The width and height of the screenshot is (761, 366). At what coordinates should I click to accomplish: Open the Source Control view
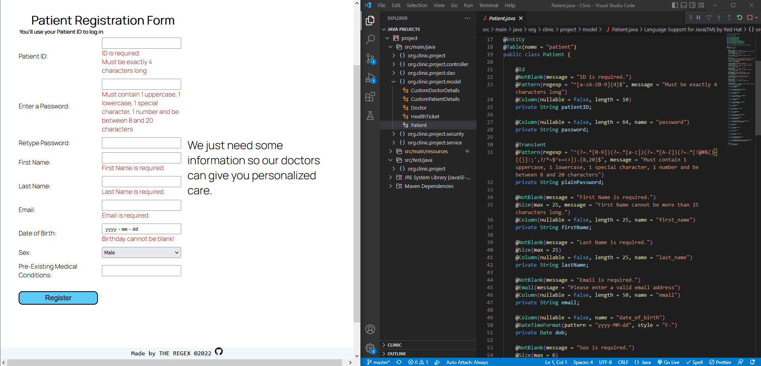(370, 59)
